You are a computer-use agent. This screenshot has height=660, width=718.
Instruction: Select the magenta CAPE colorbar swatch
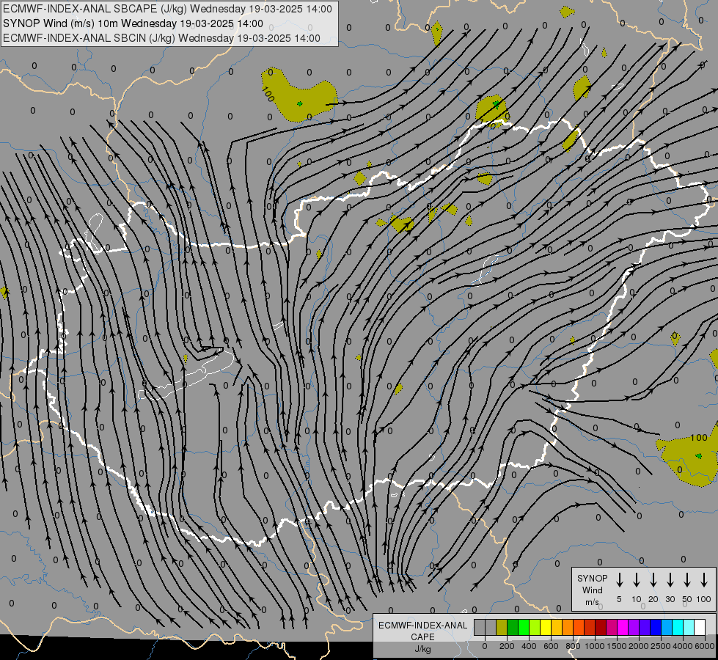(623, 628)
